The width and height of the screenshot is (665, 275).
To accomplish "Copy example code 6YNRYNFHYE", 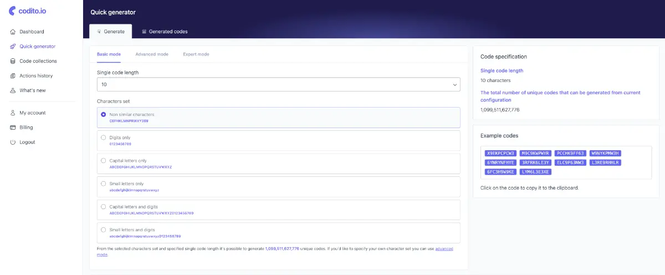I will click(501, 162).
